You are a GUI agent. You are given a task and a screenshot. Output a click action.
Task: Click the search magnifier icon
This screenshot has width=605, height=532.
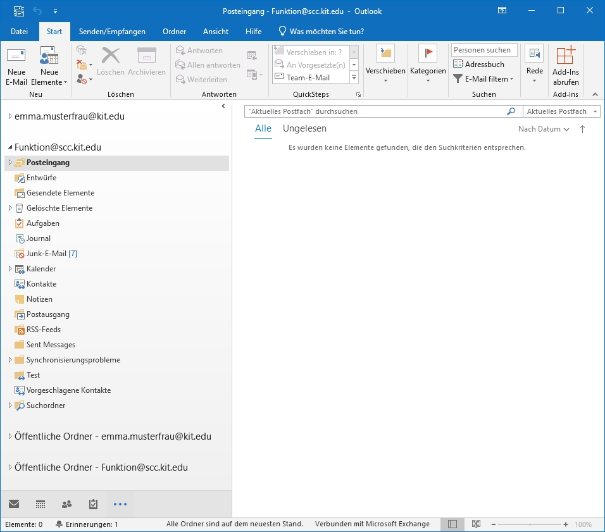point(511,111)
